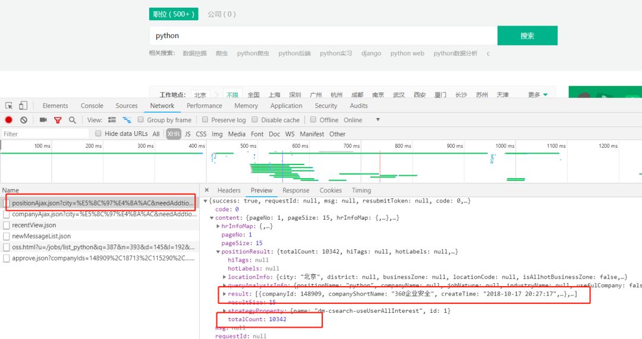
Task: Clear the network log
Action: point(24,120)
